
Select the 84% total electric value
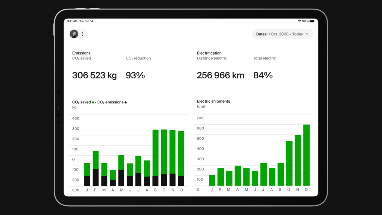263,75
